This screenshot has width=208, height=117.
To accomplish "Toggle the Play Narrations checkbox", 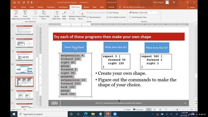I will (87, 17).
